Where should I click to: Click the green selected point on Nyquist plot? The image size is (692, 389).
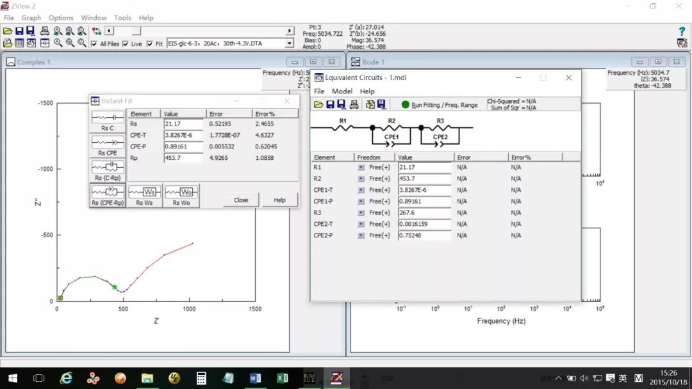click(115, 287)
